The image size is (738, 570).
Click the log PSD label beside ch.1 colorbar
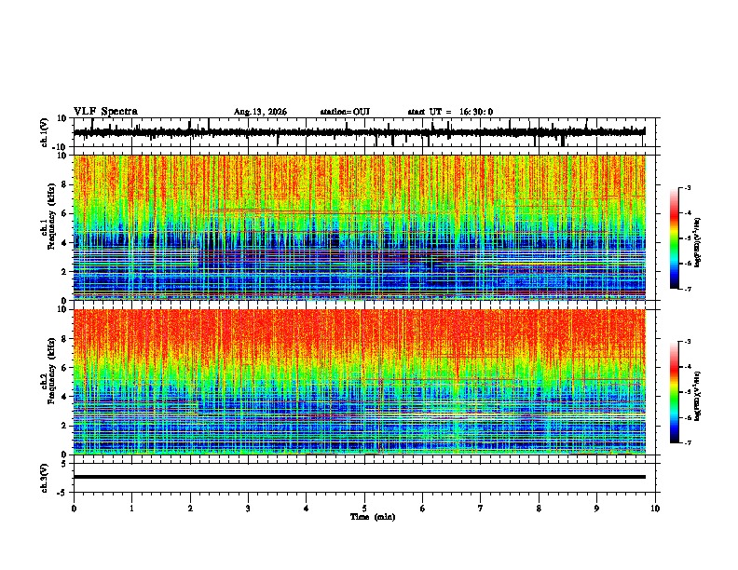pos(697,242)
